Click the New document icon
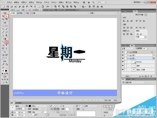This screenshot has width=157, height=118. pos(4,7)
